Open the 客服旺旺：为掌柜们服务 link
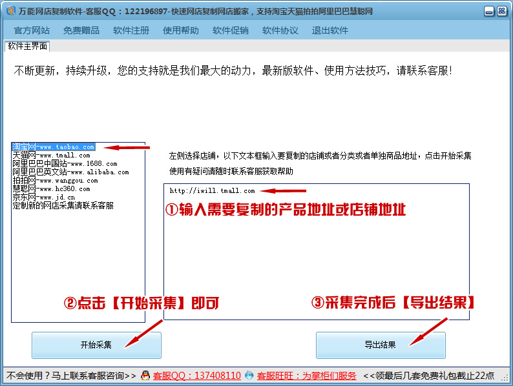513x386 pixels. 306,376
